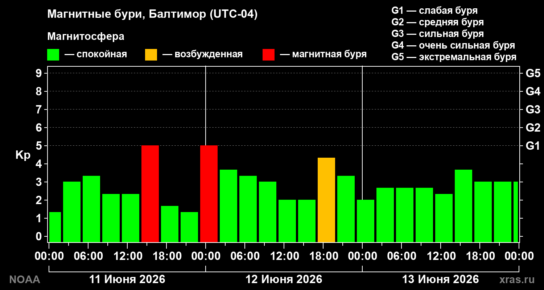Click the "18:00" time label under 12 Июня
Image resolution: width=544 pixels, height=290 pixels.
click(x=323, y=256)
